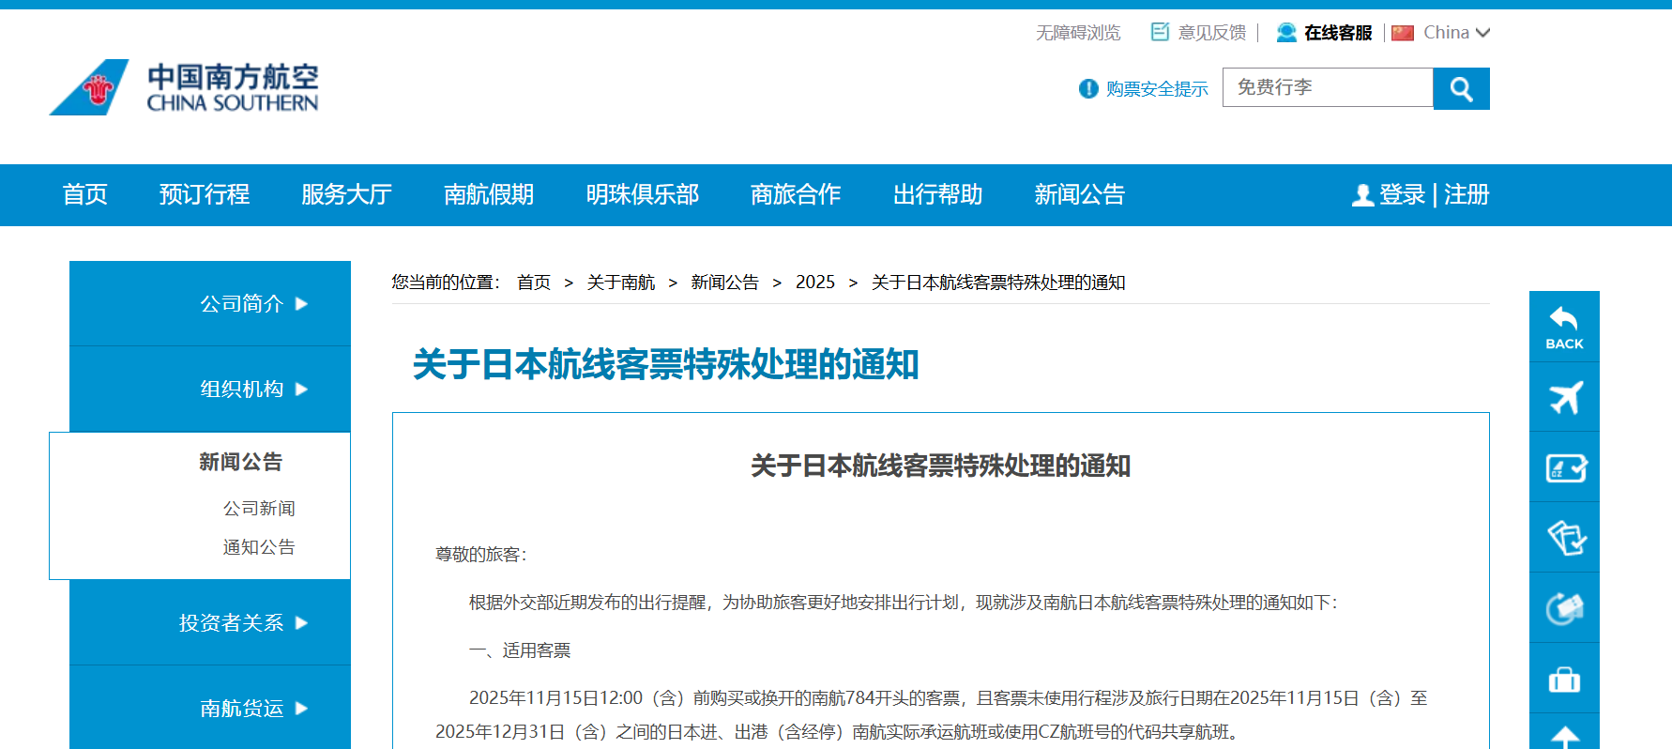The height and width of the screenshot is (749, 1672).
Task: Open the 南航假期 menu
Action: [x=489, y=194]
